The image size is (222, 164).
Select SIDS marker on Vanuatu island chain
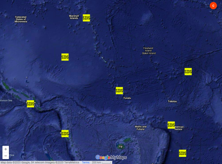click(x=65, y=134)
